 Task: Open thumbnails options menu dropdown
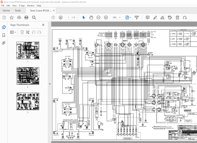click(13, 32)
